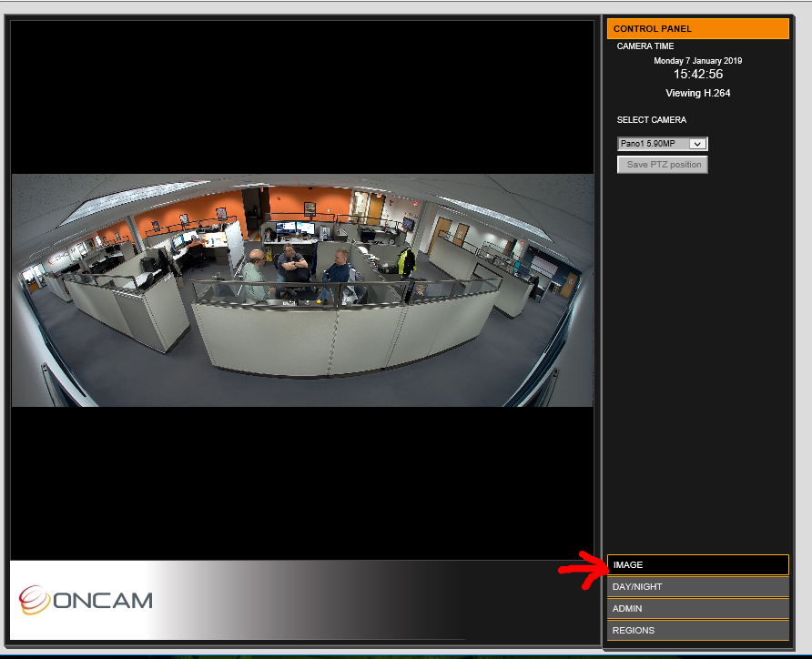Click the 15:42:56 camera clock
Viewport: 812px width, 659px height.
[x=697, y=74]
